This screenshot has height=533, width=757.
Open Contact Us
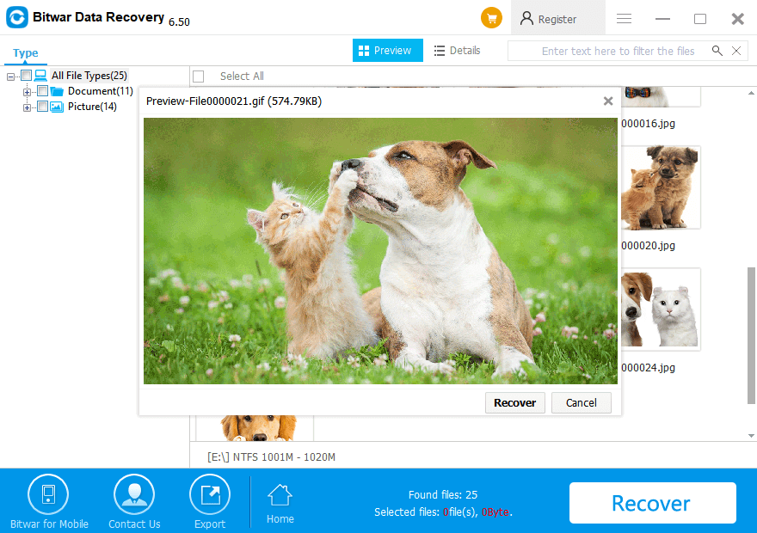click(134, 502)
